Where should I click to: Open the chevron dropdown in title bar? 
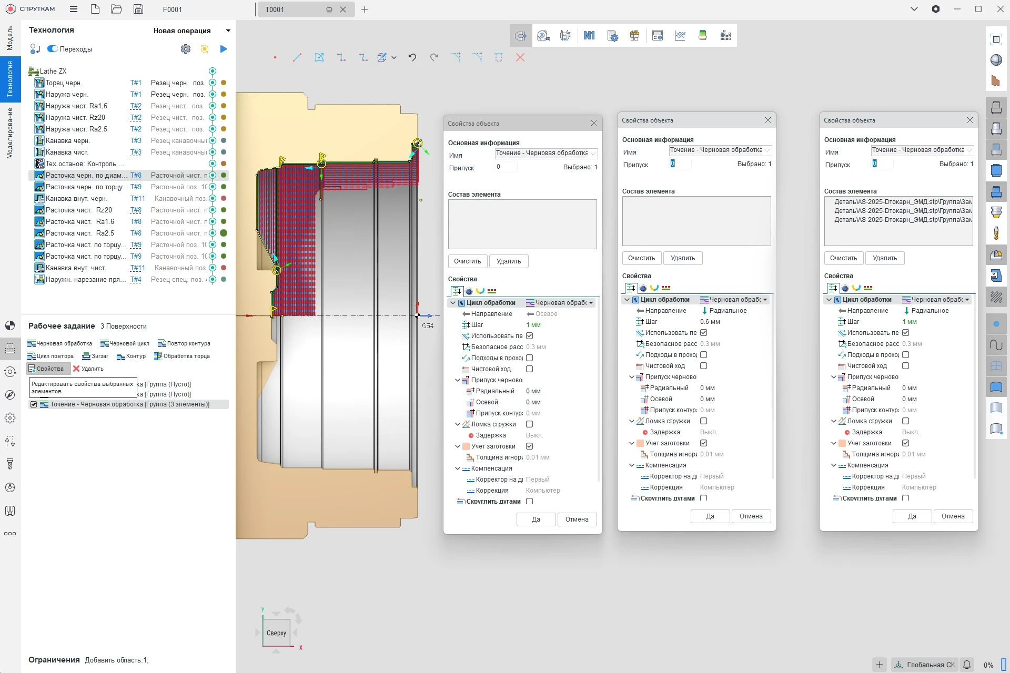pyautogui.click(x=914, y=9)
